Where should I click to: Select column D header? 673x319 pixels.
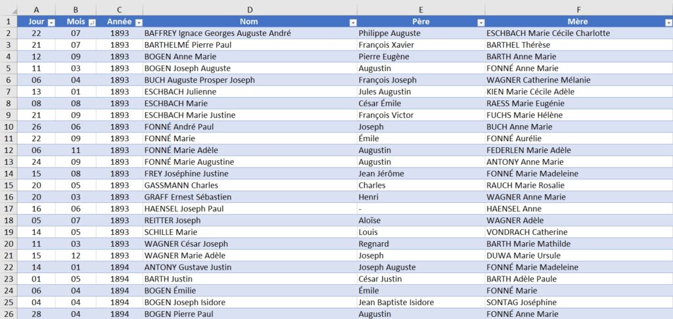(x=250, y=9)
